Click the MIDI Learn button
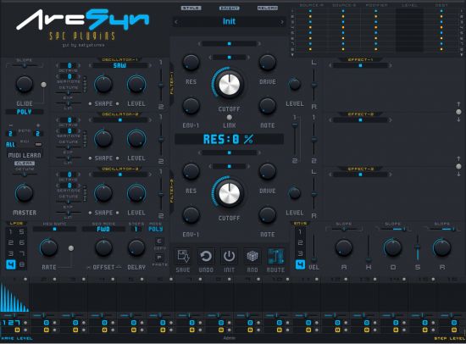The width and height of the screenshot is (466, 344). click(x=25, y=155)
